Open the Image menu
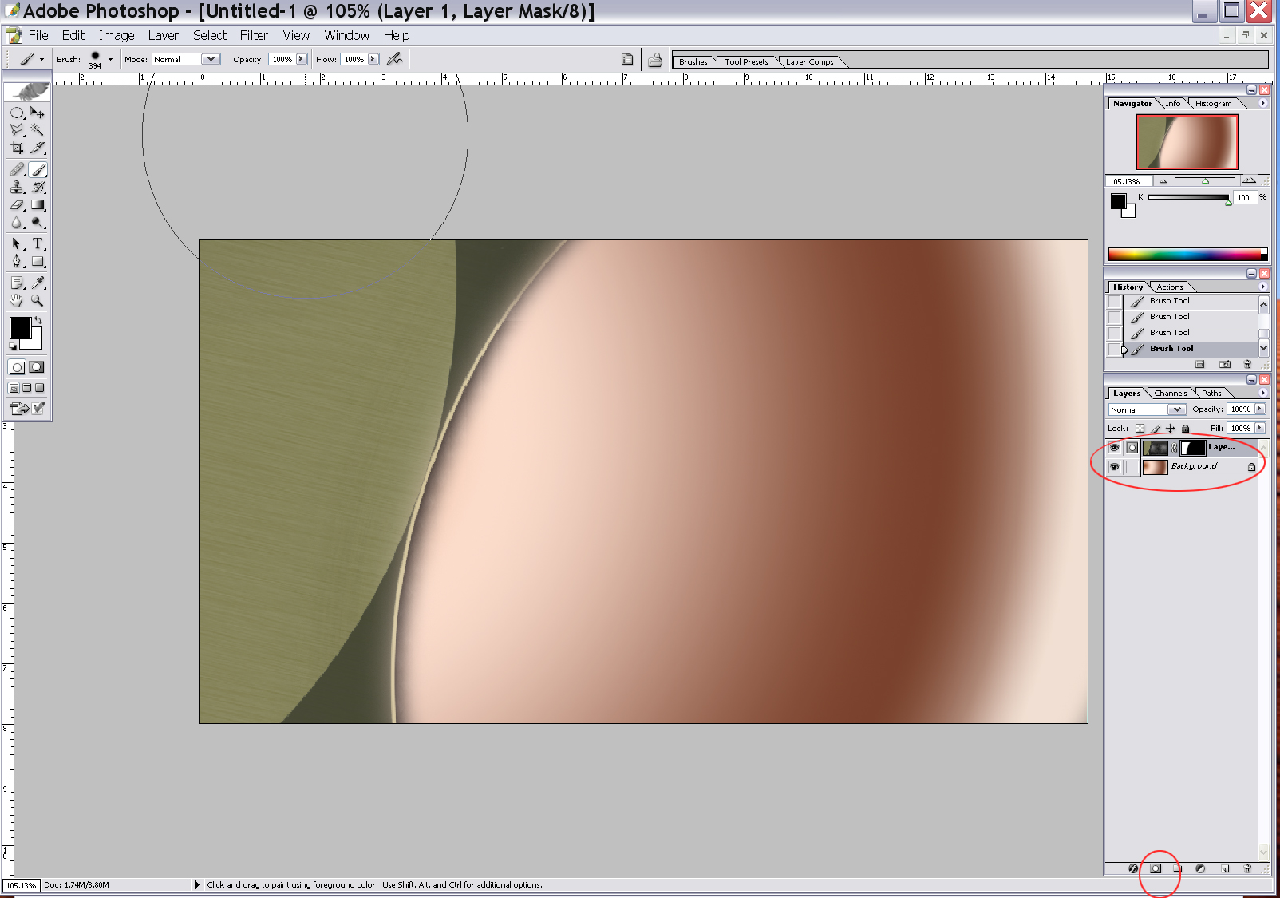 [117, 35]
